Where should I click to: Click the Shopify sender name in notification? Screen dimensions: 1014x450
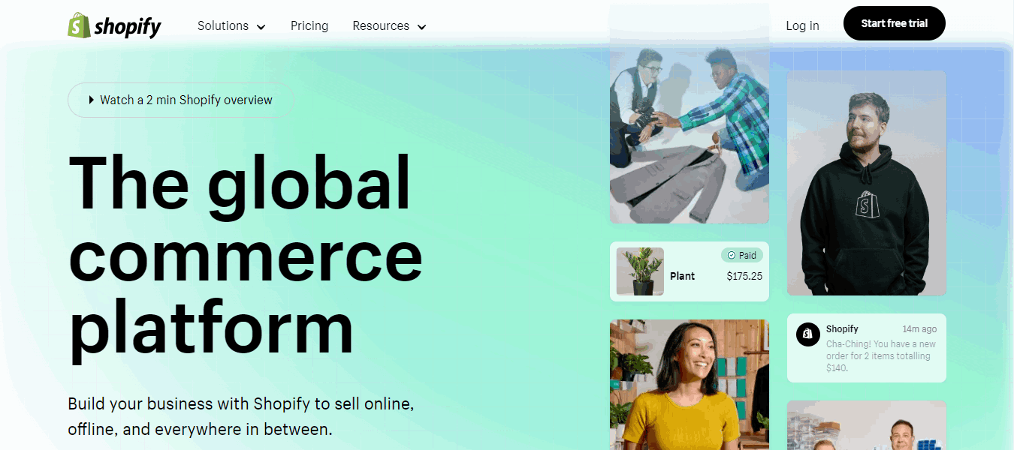click(842, 329)
